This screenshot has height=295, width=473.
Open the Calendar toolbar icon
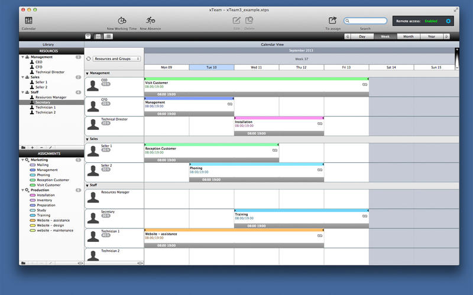(x=28, y=21)
